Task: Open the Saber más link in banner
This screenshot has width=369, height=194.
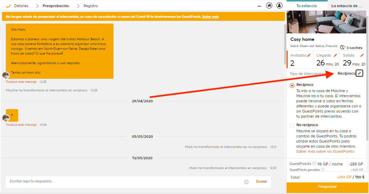Action: (210, 17)
